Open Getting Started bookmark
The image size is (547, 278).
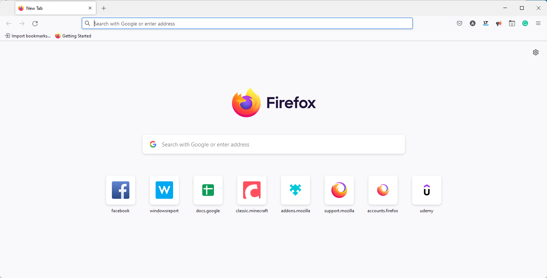(x=73, y=36)
